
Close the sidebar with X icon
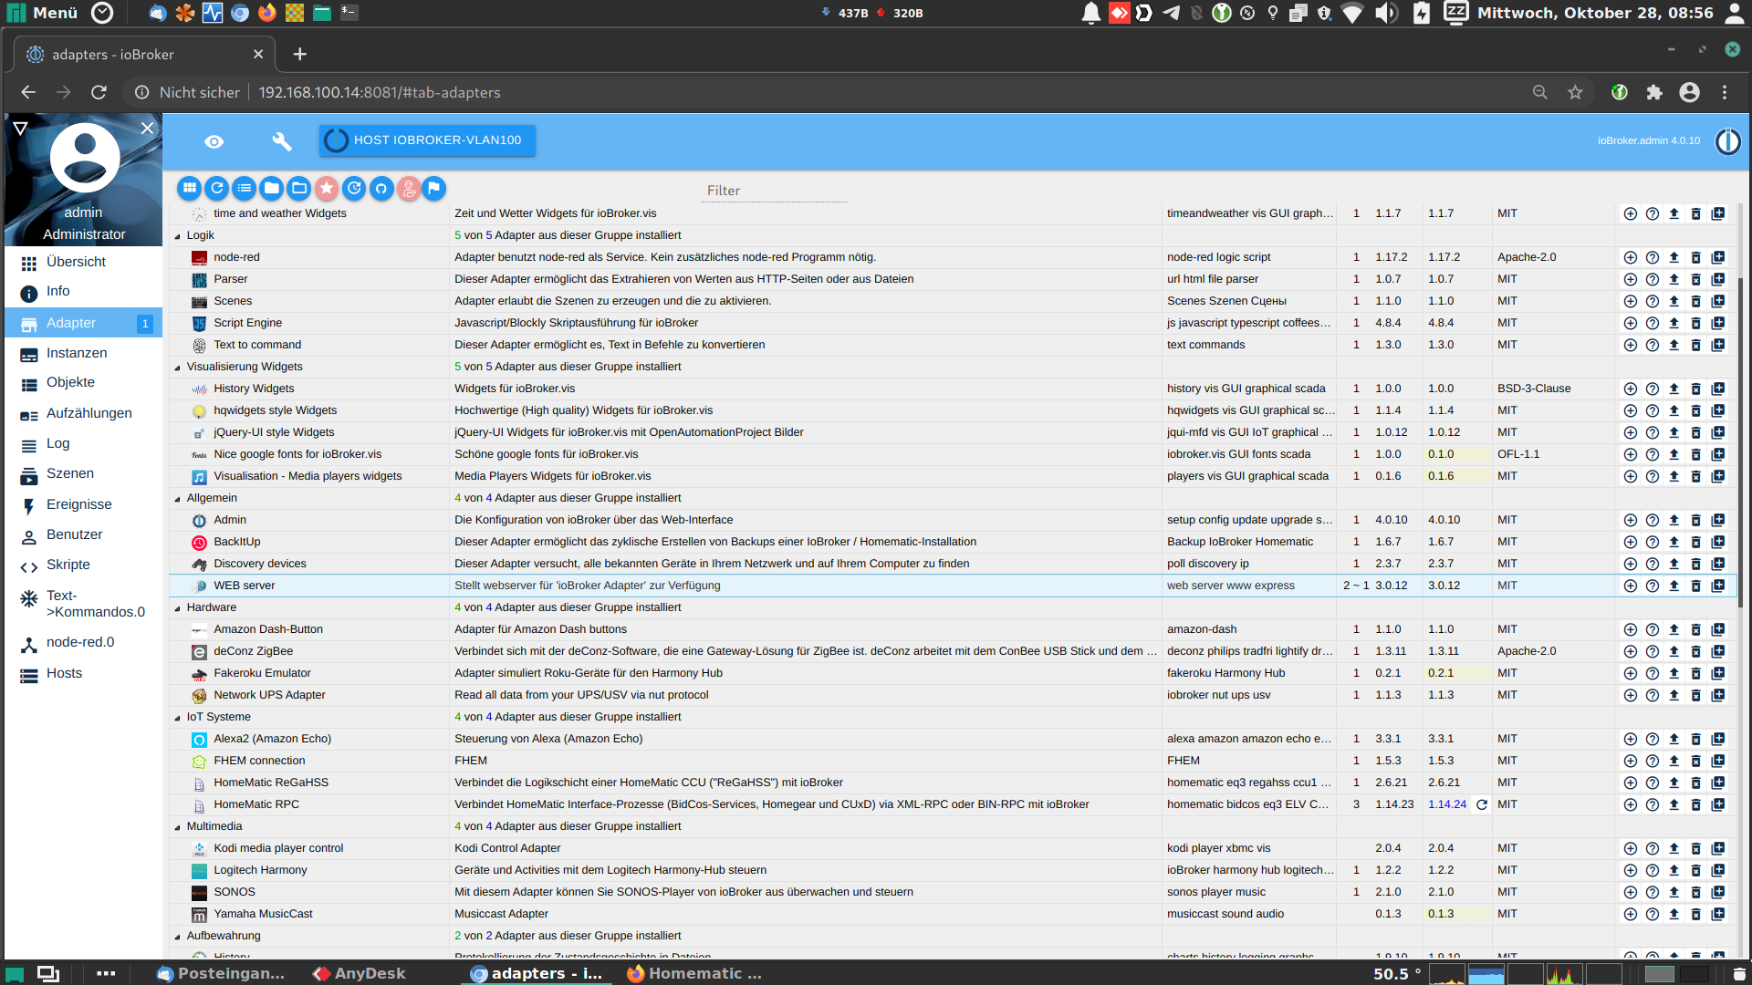(x=147, y=129)
